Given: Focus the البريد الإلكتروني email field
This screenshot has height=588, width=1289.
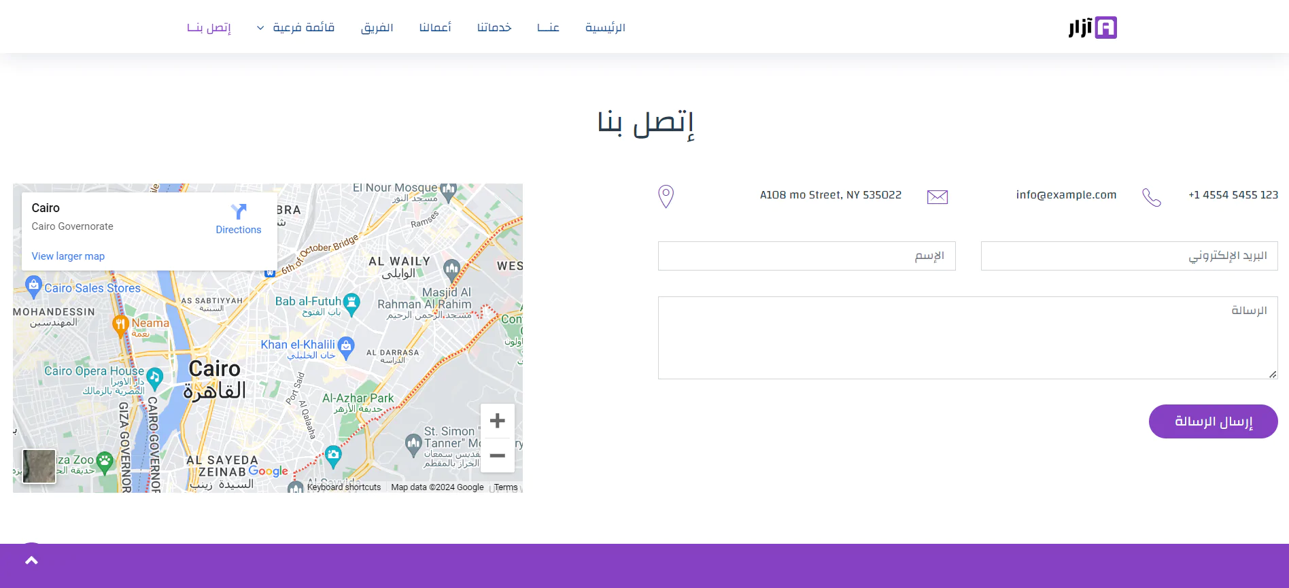Looking at the screenshot, I should [x=1129, y=256].
